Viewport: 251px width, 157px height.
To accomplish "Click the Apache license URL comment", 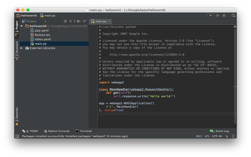I will (x=147, y=55).
